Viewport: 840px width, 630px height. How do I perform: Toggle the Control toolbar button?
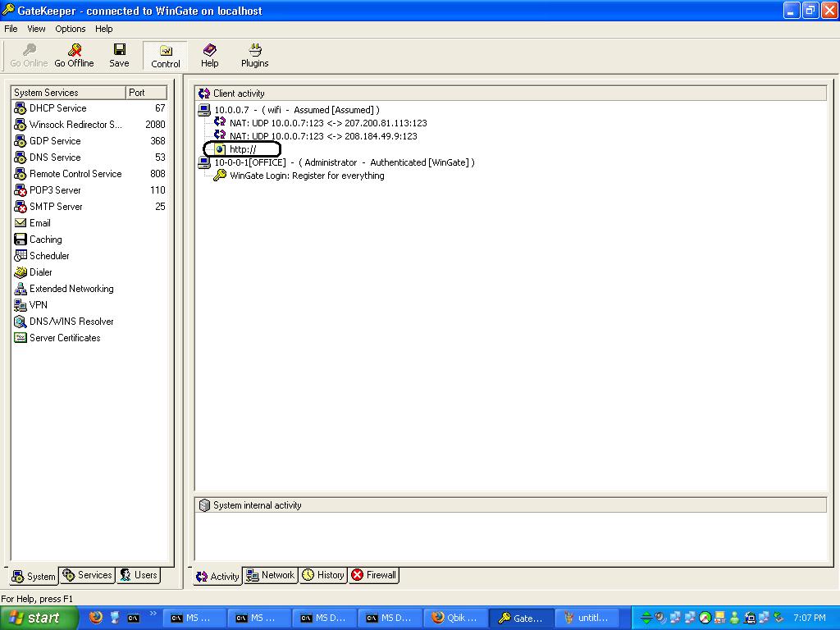tap(166, 55)
